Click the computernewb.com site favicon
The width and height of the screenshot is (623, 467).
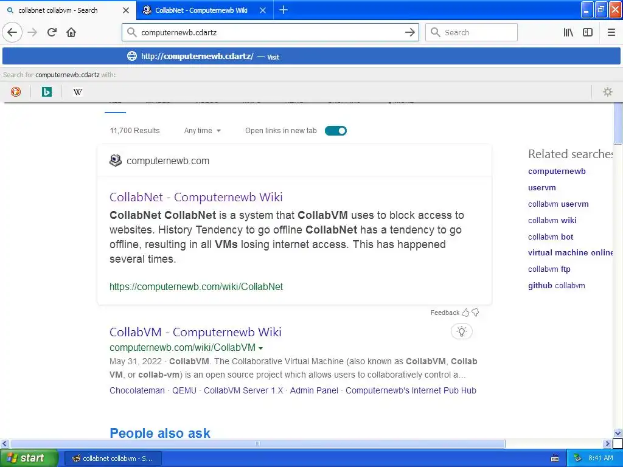[x=115, y=161]
